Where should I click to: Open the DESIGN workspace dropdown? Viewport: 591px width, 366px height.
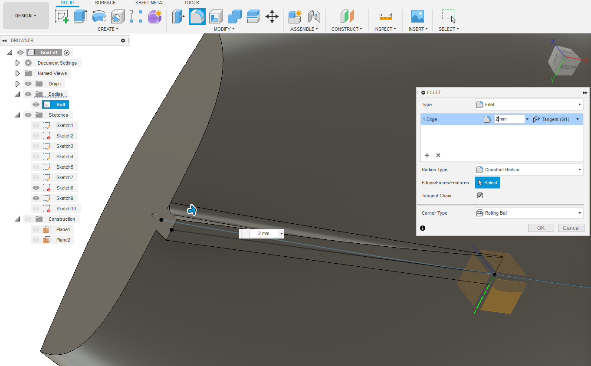point(26,16)
